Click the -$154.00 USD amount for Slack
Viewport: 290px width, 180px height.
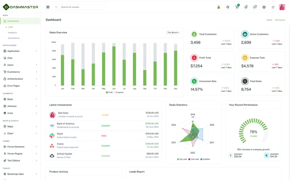point(152,134)
